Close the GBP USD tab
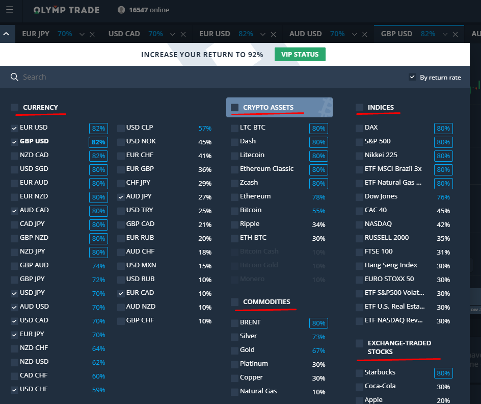Screen dimensions: 481x404 coord(455,34)
